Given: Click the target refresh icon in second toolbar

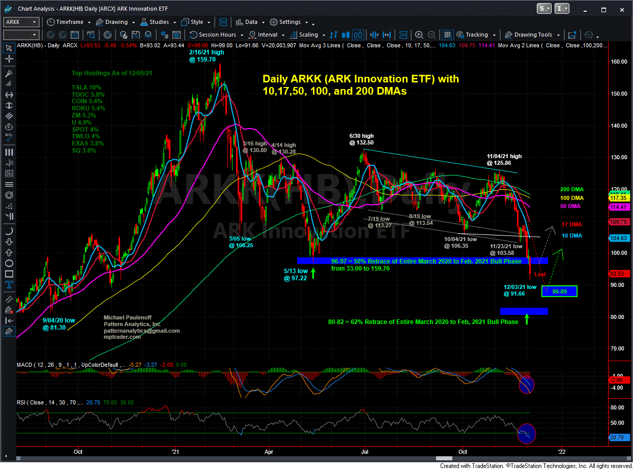Looking at the screenshot, I should click(x=107, y=35).
